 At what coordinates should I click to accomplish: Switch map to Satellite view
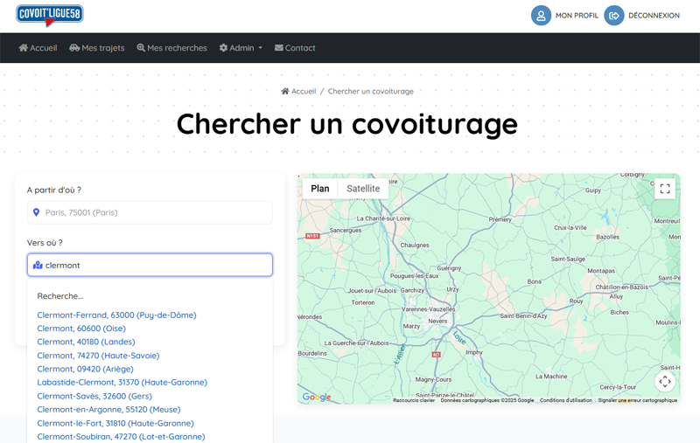tap(363, 189)
